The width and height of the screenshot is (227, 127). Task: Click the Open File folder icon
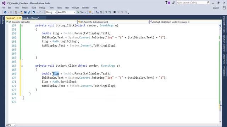pos(22,12)
